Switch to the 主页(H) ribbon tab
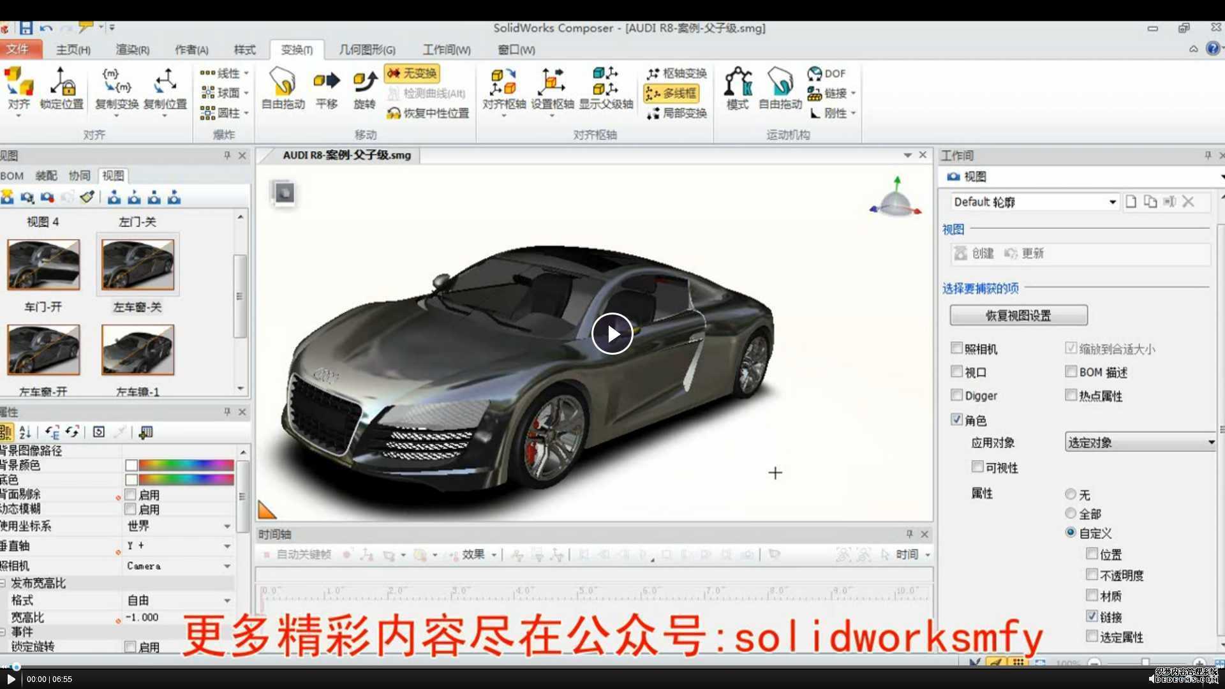 pyautogui.click(x=73, y=49)
